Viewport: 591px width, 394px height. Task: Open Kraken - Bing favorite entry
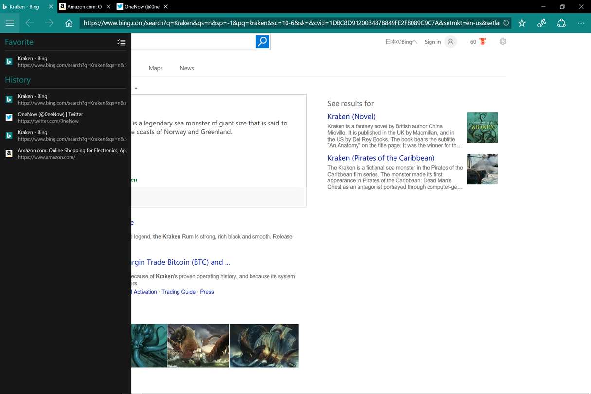(x=66, y=61)
